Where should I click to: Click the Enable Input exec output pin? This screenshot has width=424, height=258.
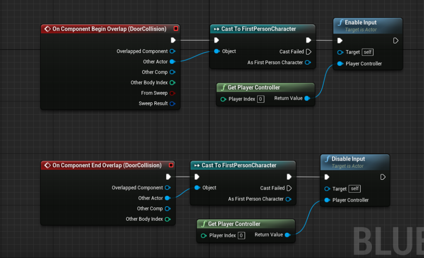[396, 41]
